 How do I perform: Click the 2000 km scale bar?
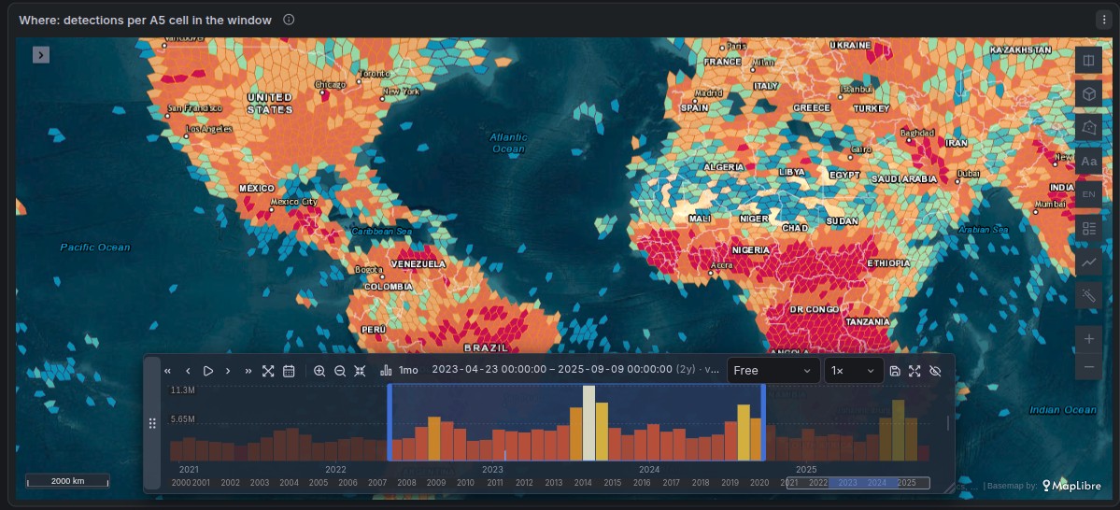68,481
